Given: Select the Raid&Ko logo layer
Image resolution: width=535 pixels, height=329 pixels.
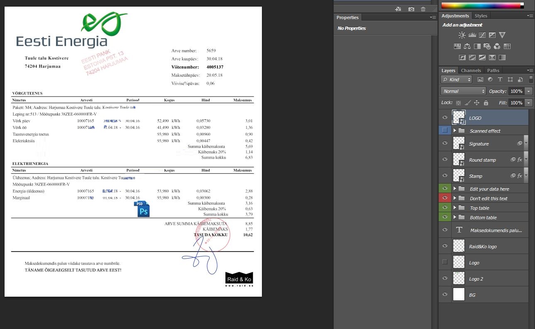Looking at the screenshot, I should [x=490, y=247].
